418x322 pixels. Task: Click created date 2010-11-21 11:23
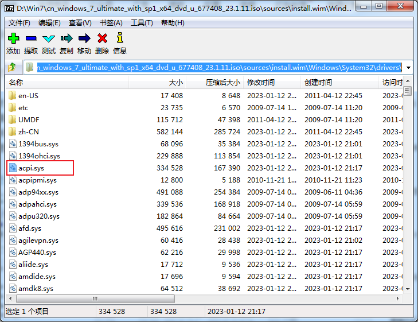333,180
